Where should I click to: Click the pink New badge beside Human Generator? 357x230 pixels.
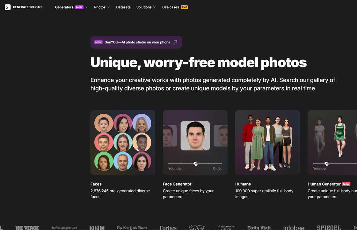coord(346,184)
